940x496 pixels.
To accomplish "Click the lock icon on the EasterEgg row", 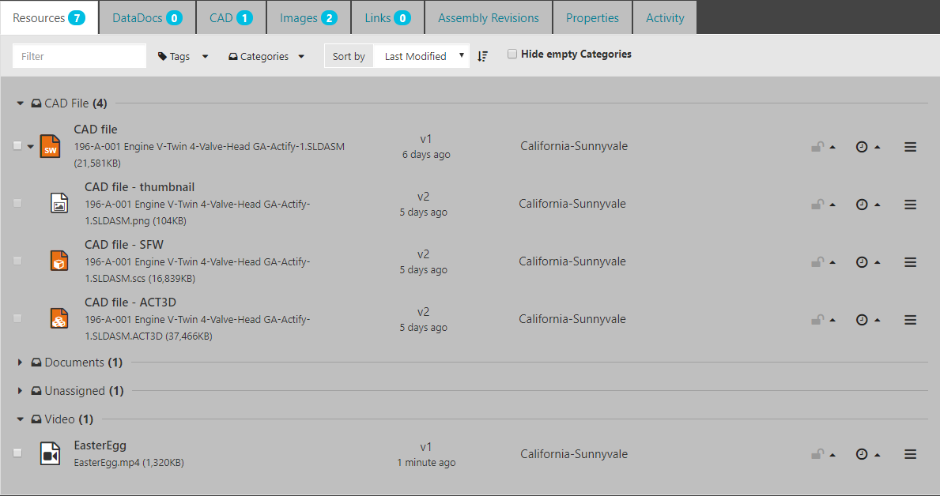I will pos(817,454).
